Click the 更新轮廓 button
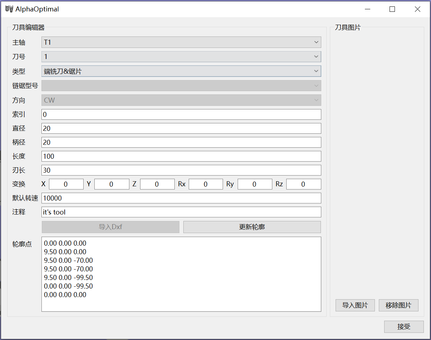This screenshot has width=431, height=340. (x=252, y=227)
